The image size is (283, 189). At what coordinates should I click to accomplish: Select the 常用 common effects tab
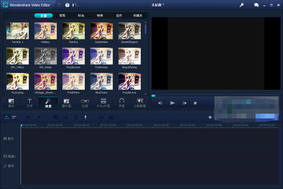pos(62,16)
